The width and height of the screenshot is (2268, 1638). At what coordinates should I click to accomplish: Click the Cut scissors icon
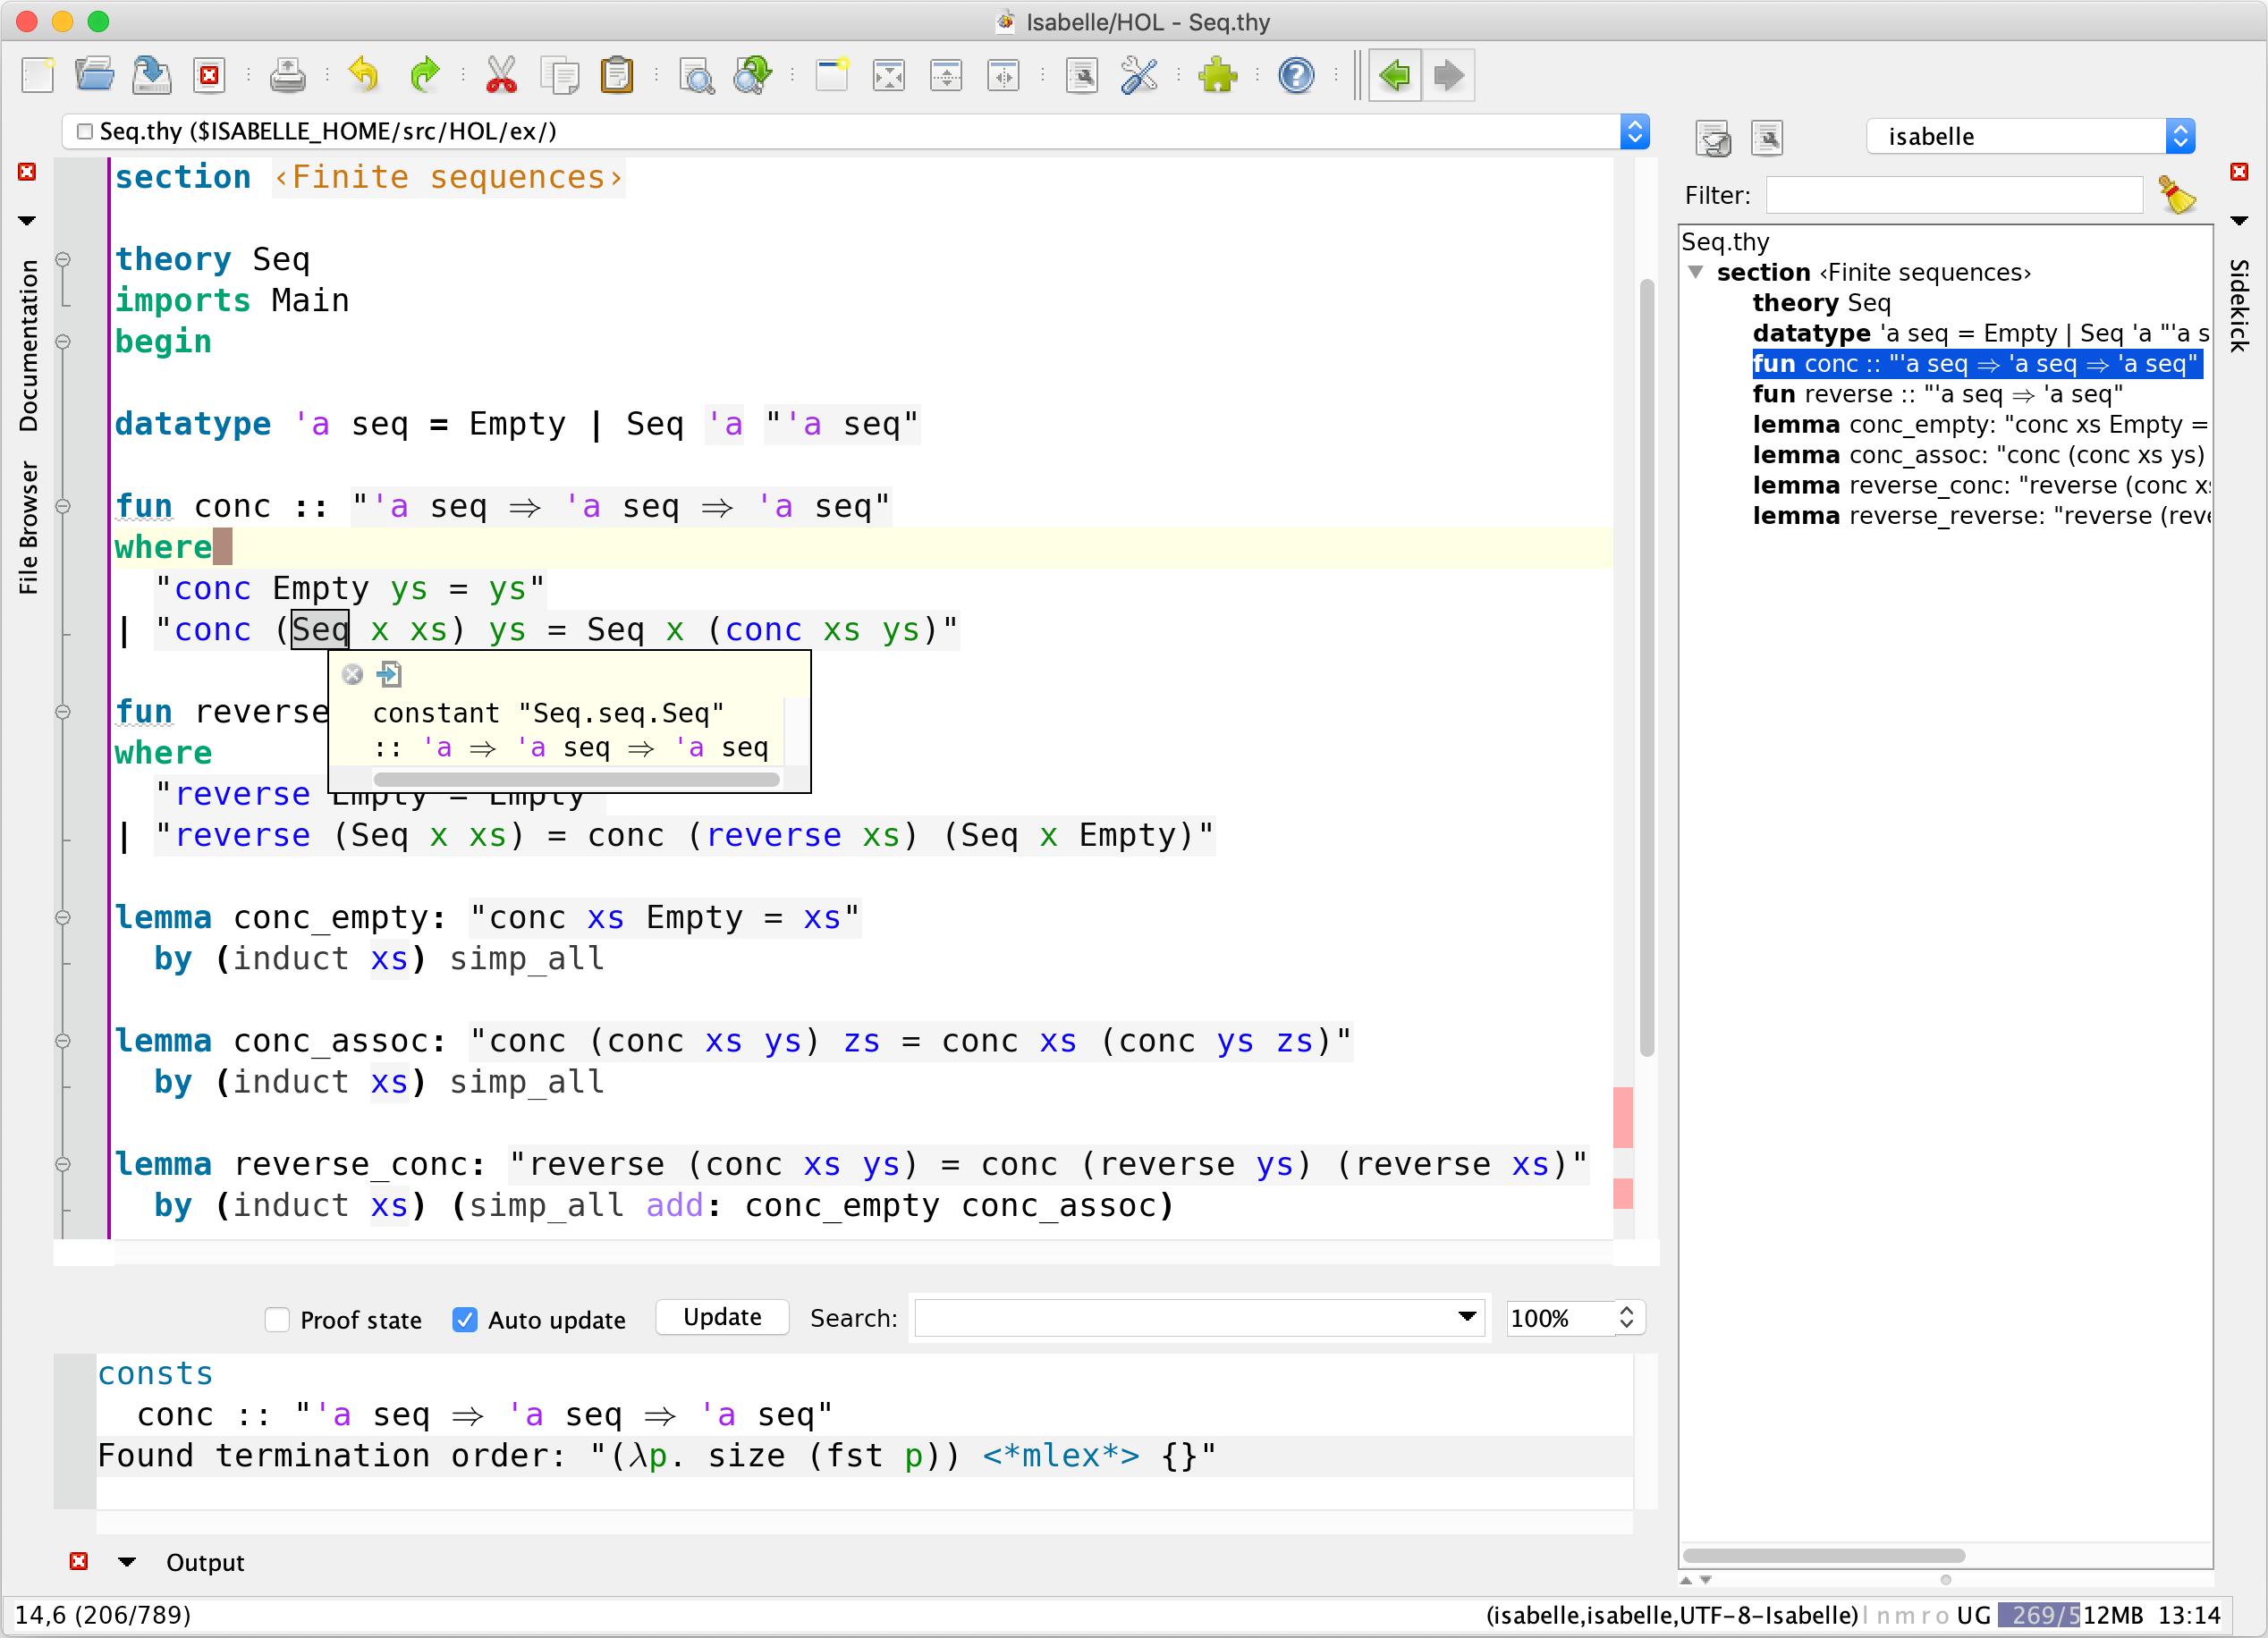501,75
